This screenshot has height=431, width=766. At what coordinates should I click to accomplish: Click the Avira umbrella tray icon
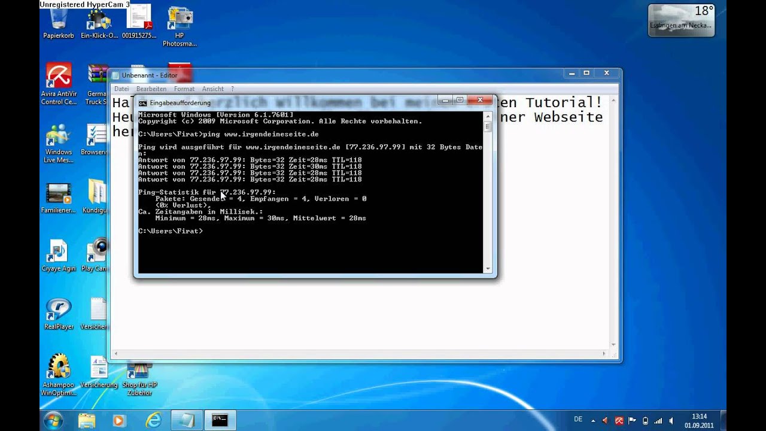pos(619,421)
